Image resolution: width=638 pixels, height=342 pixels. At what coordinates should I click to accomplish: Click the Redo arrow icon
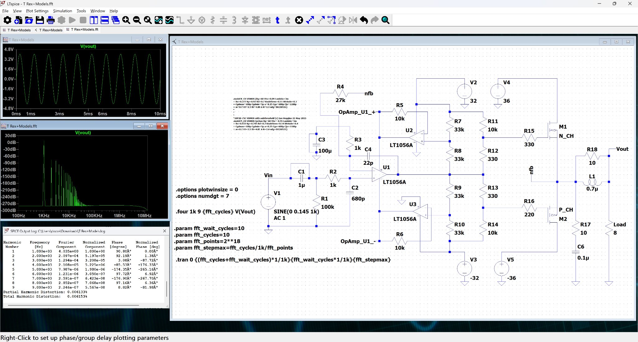click(375, 20)
